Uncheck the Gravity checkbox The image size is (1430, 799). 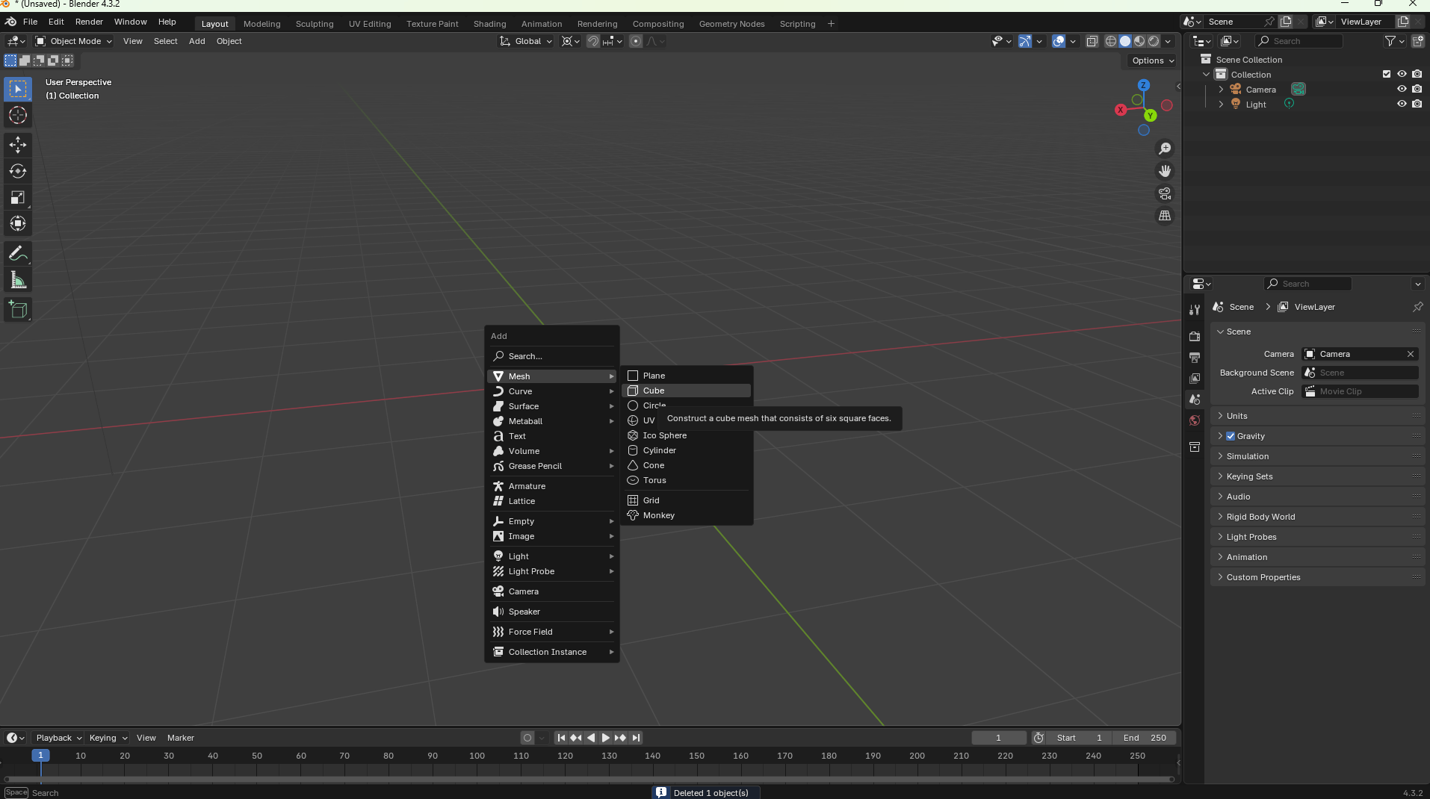(1231, 436)
